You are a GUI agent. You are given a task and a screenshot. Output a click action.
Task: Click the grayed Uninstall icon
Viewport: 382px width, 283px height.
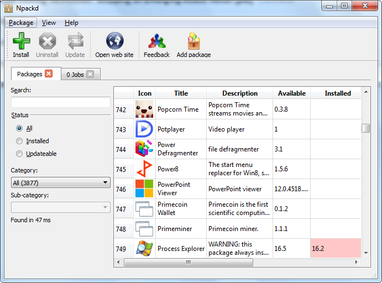coord(47,41)
